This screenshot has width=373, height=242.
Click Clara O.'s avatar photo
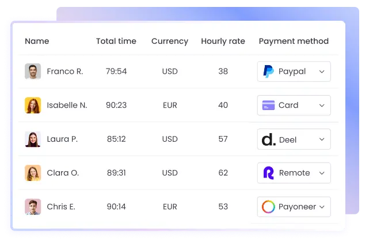click(33, 173)
